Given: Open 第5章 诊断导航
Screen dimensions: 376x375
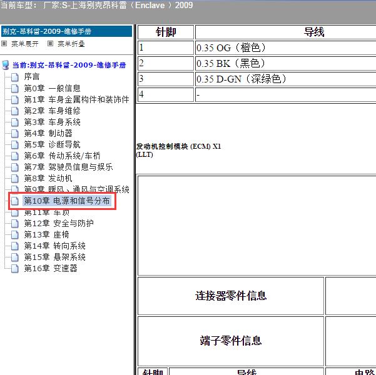Looking at the screenshot, I should [x=52, y=144].
